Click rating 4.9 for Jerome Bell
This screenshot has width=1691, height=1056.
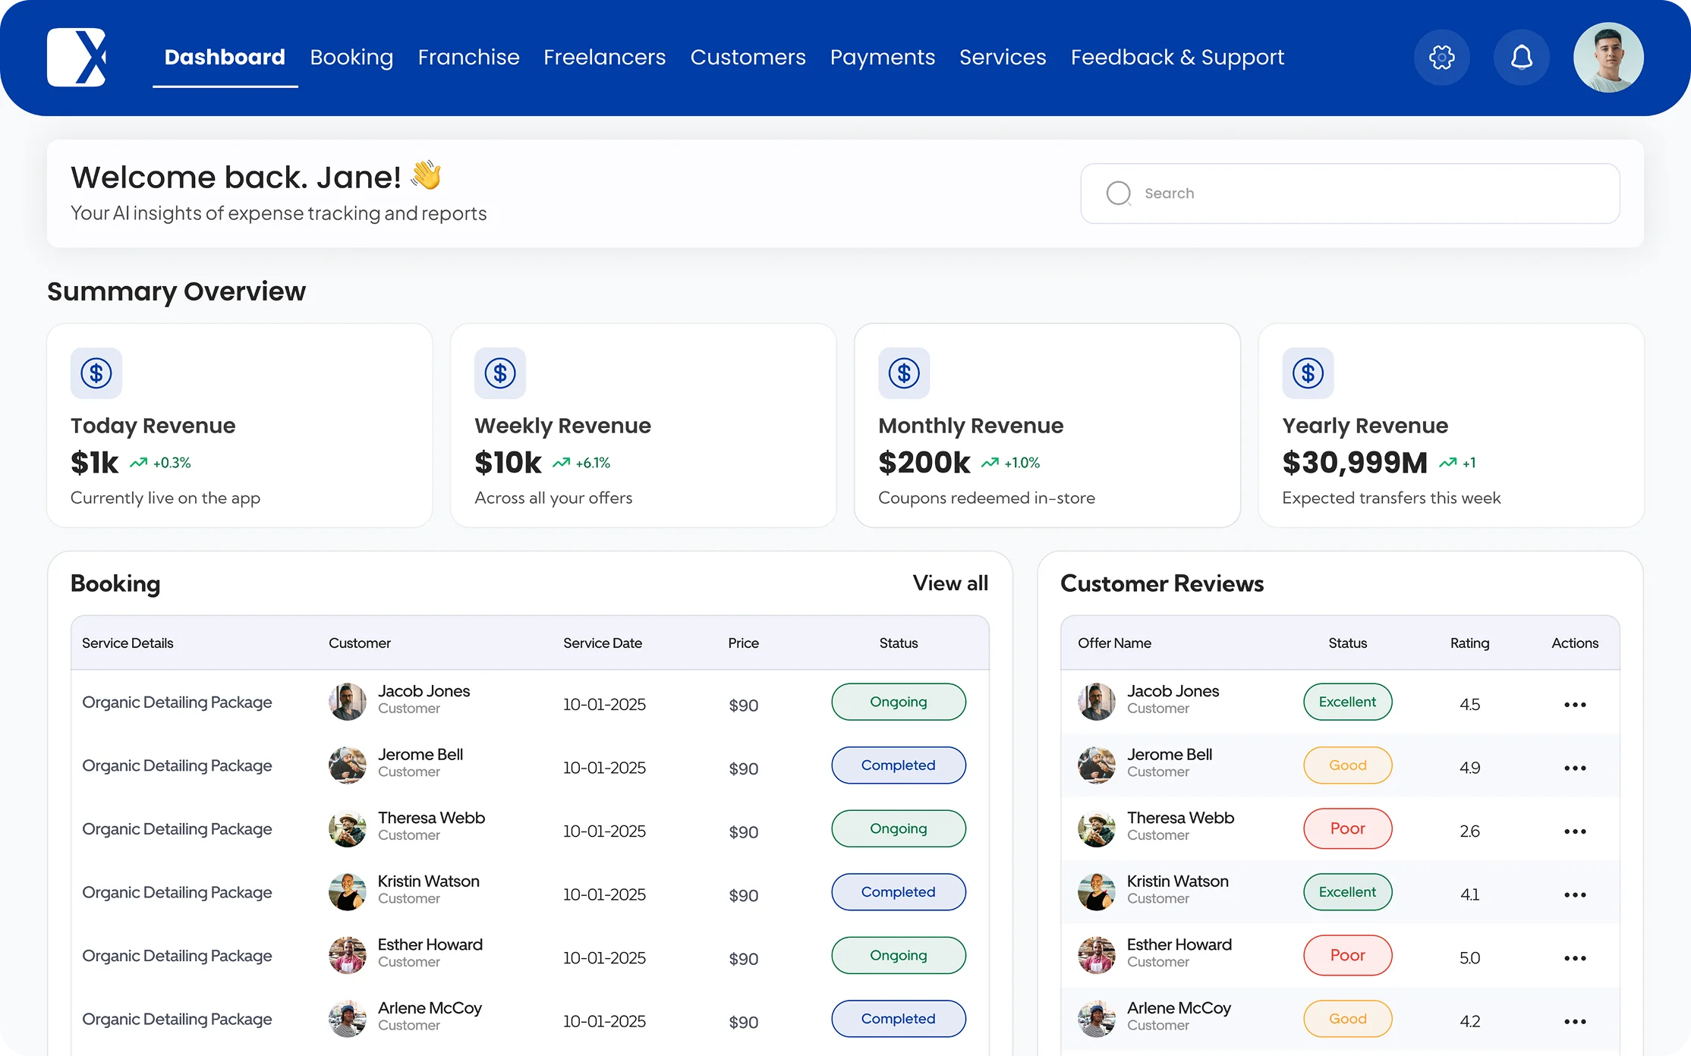(x=1469, y=768)
